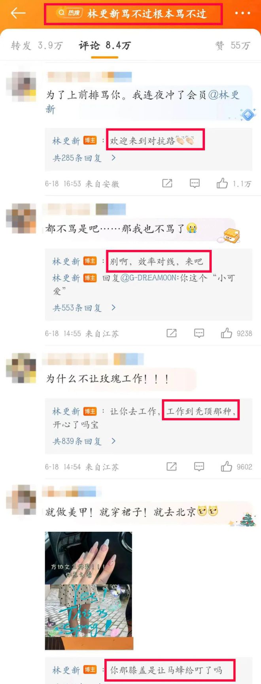Tap the 热搜 search box at top
The image size is (261, 684).
click(x=133, y=14)
